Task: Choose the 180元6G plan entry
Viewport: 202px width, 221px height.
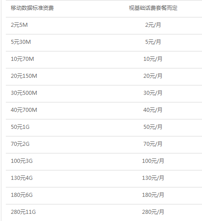Action: (21, 195)
